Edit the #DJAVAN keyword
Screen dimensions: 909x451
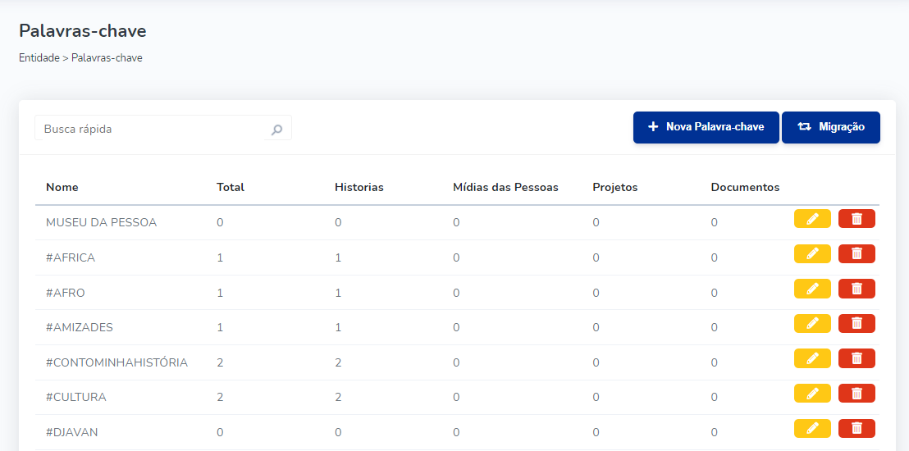tap(812, 428)
